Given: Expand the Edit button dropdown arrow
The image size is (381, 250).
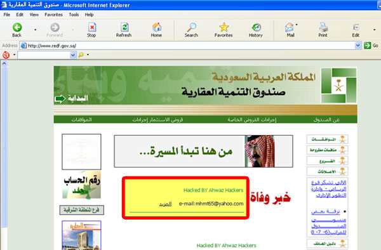Looking at the screenshot, I should tap(374, 30).
